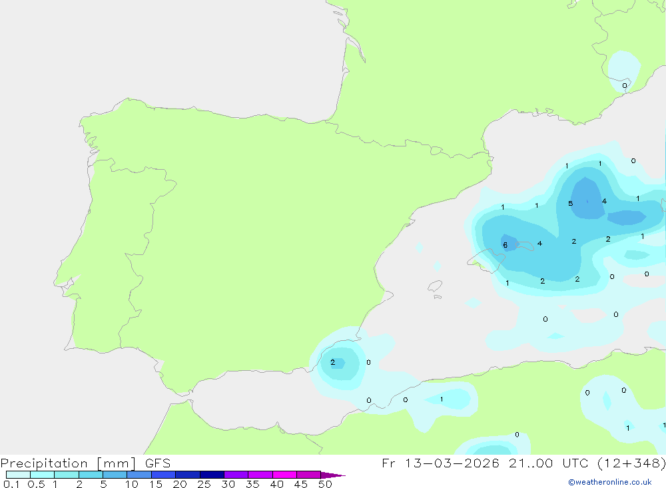Select the 40–45 mm magenta legend swatch
Viewport: 666px width, 488px height.
coord(284,475)
